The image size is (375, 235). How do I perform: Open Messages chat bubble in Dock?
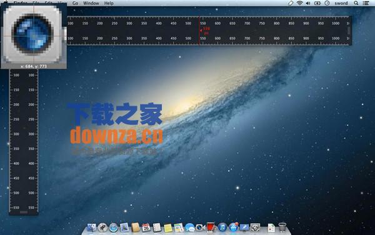[x=189, y=227]
